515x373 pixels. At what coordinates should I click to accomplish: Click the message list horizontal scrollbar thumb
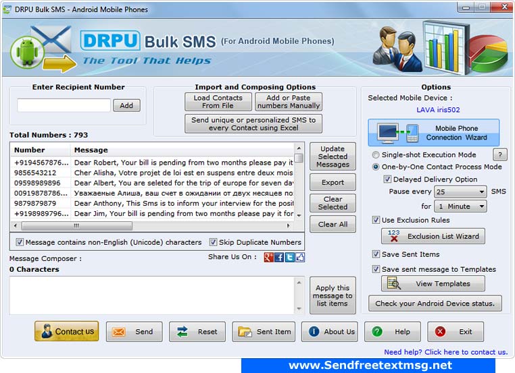pos(77,226)
